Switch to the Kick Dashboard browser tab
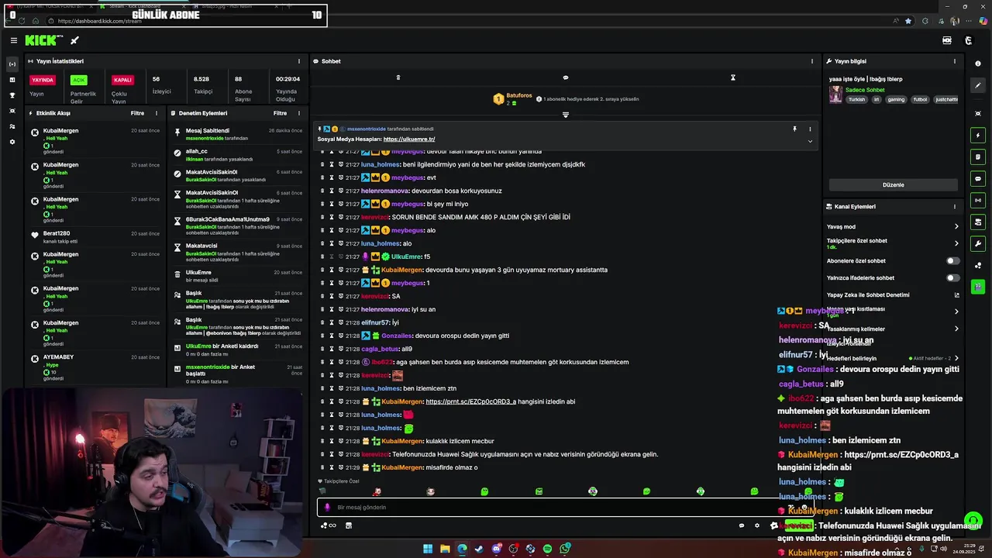 143,6
